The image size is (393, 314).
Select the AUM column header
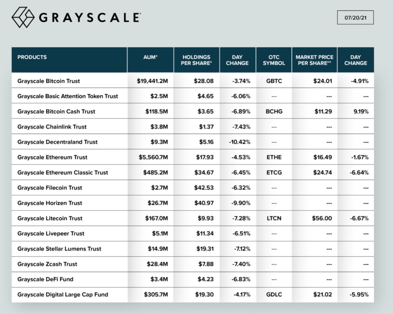[150, 57]
